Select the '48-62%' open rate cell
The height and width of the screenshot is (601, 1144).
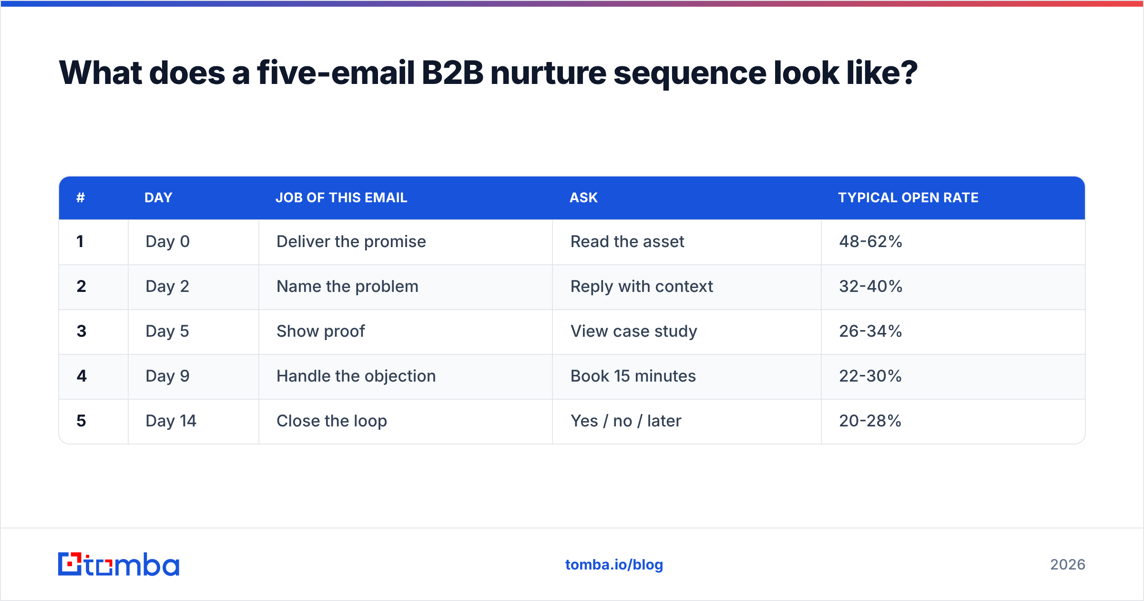coord(953,242)
